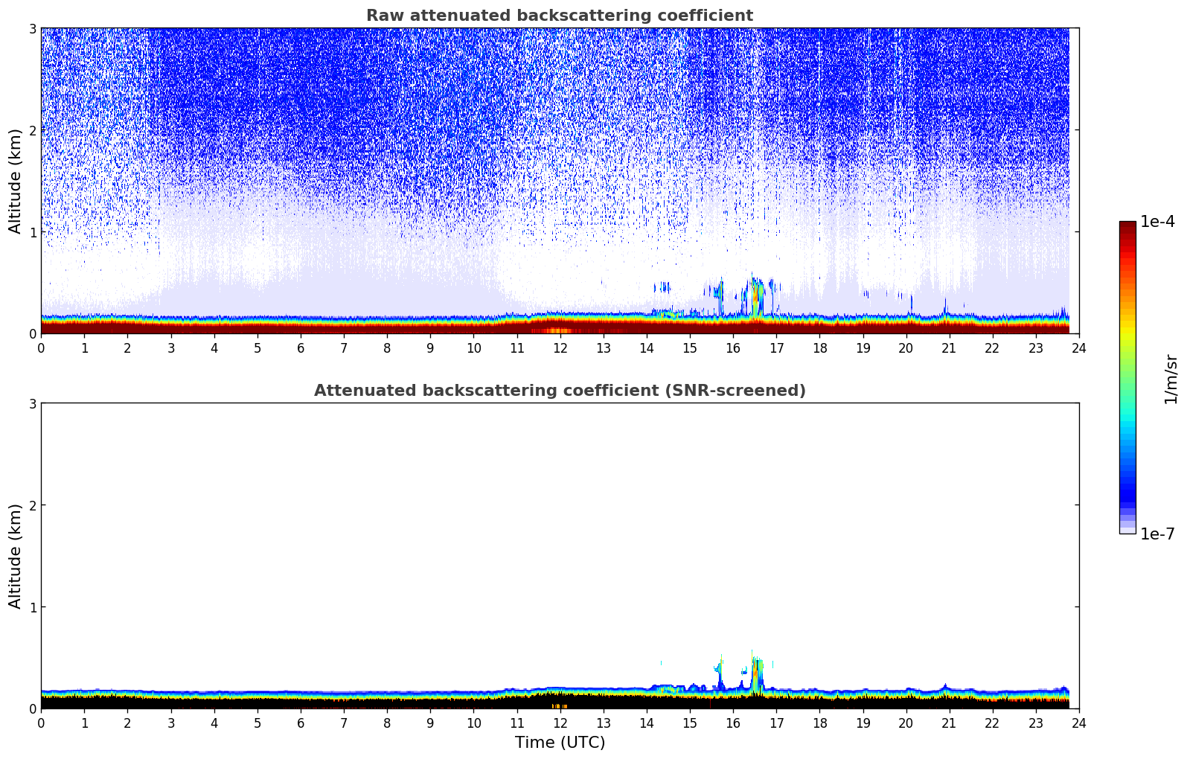Click black near-surface band in SNR-screened plot
The height and width of the screenshot is (759, 1187).
(554, 702)
